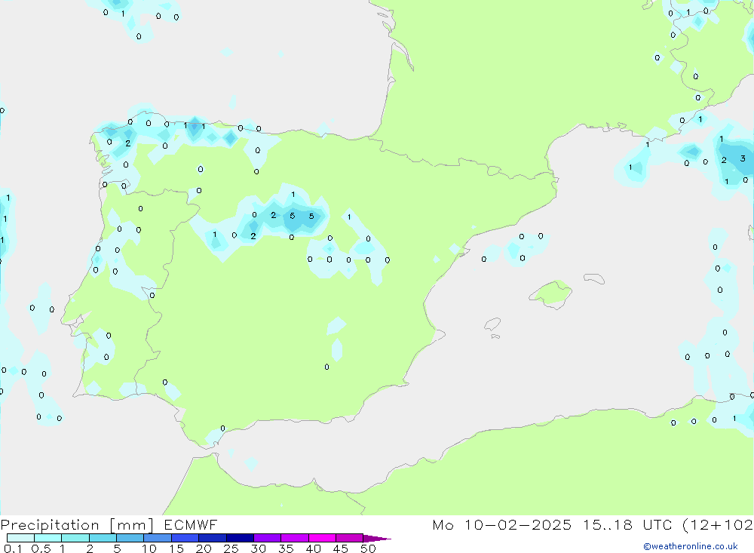This screenshot has height=553, width=754.
Task: Click the 'Precipitation' title word
Action: click(x=50, y=525)
